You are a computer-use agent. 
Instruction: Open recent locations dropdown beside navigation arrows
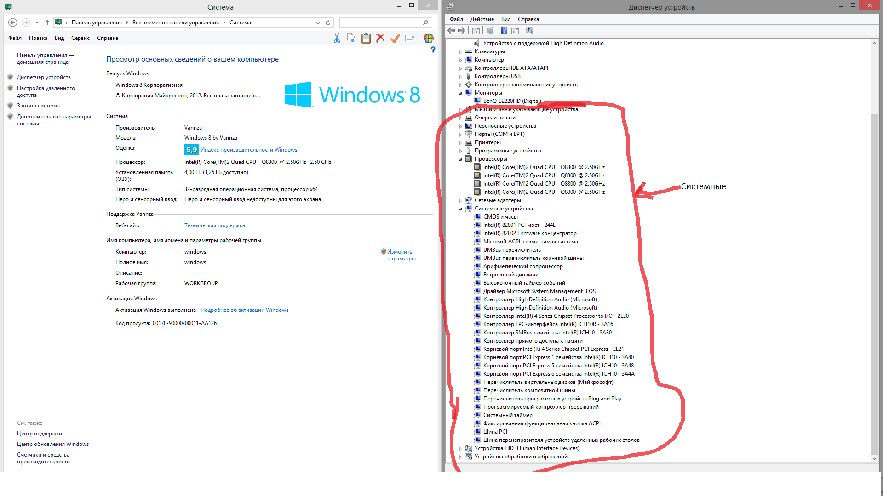point(37,23)
